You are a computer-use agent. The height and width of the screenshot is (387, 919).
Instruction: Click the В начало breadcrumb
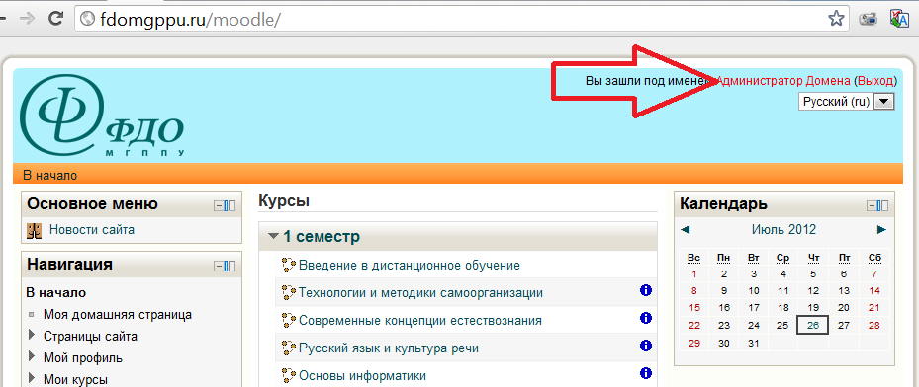(49, 175)
